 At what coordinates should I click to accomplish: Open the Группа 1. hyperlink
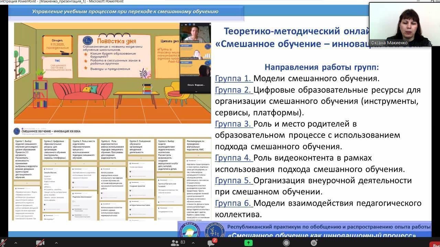tap(234, 78)
